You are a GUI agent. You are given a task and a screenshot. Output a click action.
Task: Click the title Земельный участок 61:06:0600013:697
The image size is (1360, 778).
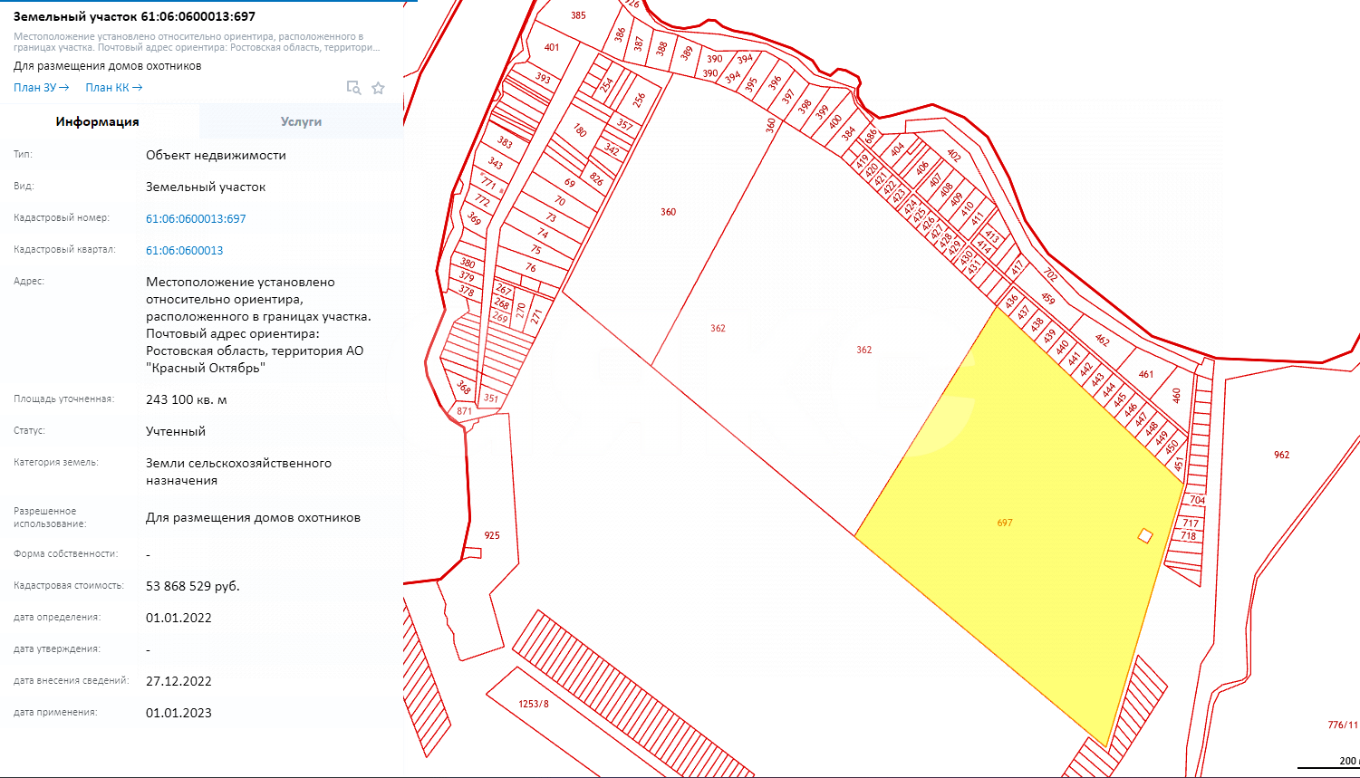pos(134,17)
